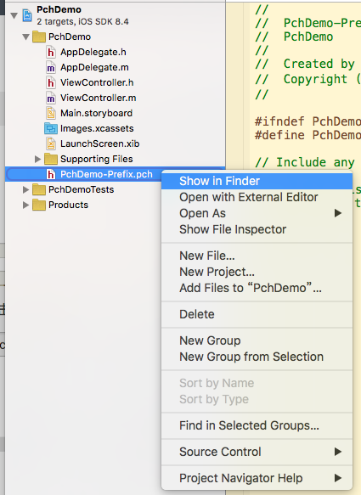Expand the Products group
Image resolution: width=361 pixels, height=495 pixels.
[x=25, y=205]
